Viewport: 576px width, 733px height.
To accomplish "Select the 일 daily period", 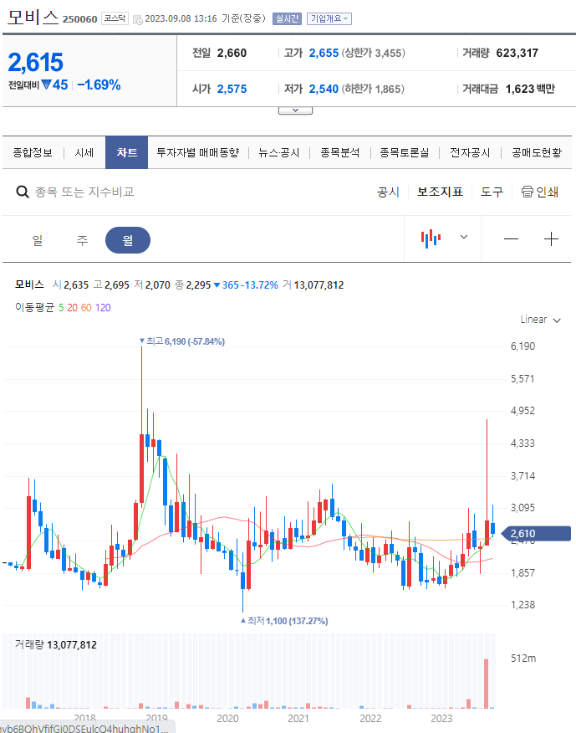I will tap(38, 240).
